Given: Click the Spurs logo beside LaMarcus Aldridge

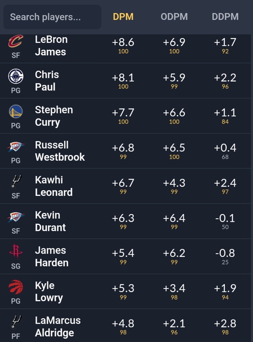Looking at the screenshot, I should click(16, 322).
